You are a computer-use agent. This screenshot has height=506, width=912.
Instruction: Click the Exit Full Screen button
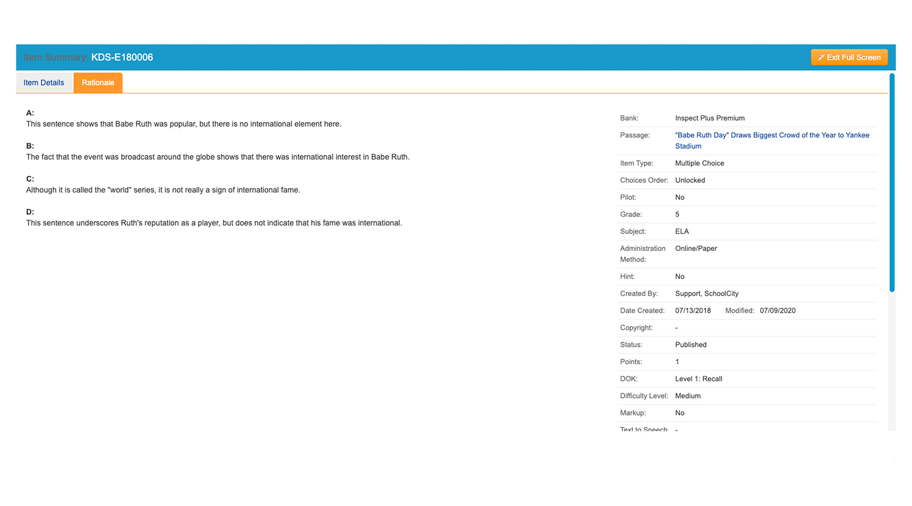[x=849, y=57]
